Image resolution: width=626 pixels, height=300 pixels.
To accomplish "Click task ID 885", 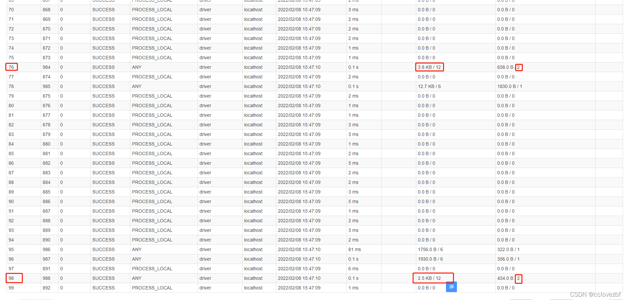I will pos(47,192).
